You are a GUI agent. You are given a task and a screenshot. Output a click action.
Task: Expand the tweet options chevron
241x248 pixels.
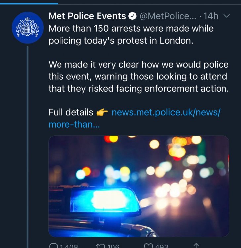[226, 16]
